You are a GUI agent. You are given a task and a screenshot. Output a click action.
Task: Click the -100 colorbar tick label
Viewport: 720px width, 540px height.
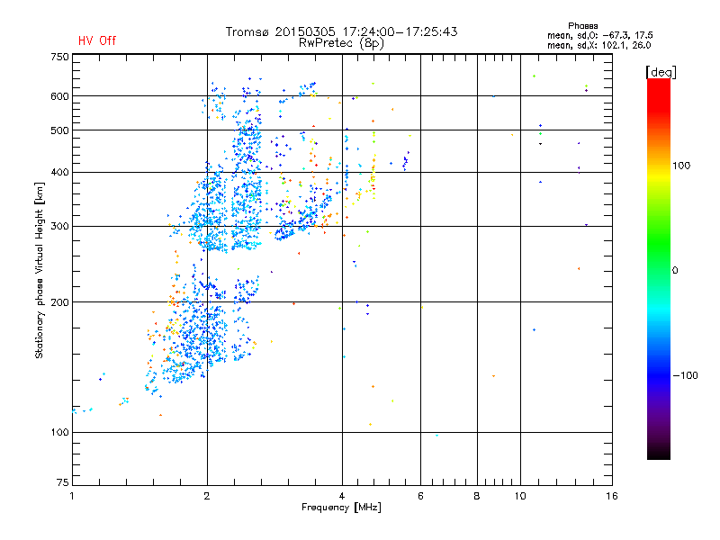coord(685,375)
